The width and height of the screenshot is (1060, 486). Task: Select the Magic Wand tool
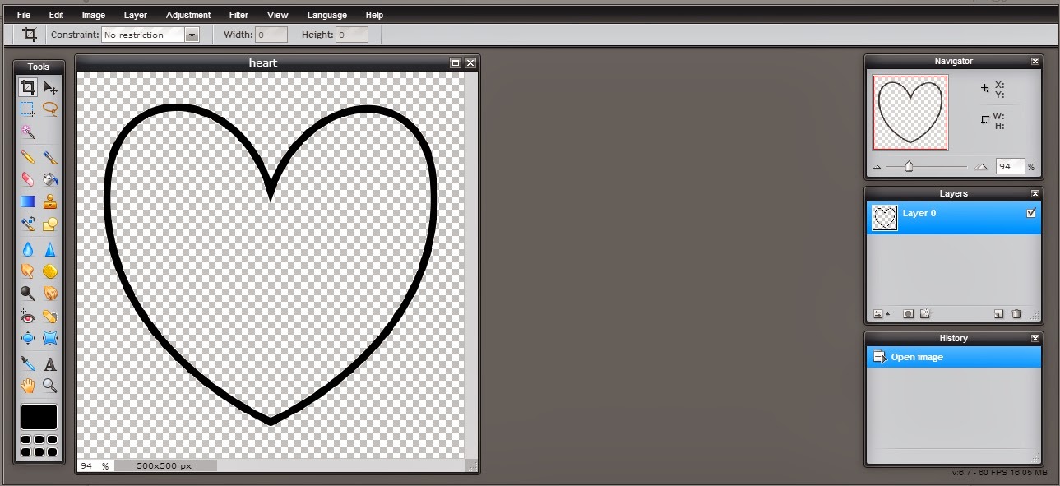pos(27,132)
